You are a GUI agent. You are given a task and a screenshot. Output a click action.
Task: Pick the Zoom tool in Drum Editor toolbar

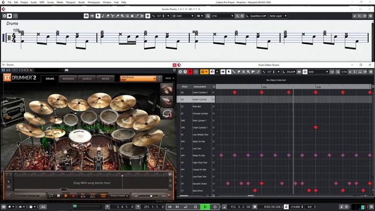coord(248,72)
